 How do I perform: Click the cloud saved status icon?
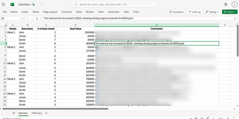(x=33, y=4)
